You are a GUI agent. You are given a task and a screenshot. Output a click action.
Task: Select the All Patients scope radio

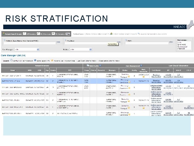tap(25, 34)
